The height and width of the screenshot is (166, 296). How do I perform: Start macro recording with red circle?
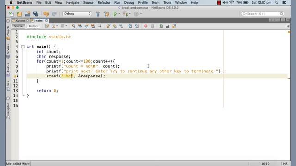(146, 26)
